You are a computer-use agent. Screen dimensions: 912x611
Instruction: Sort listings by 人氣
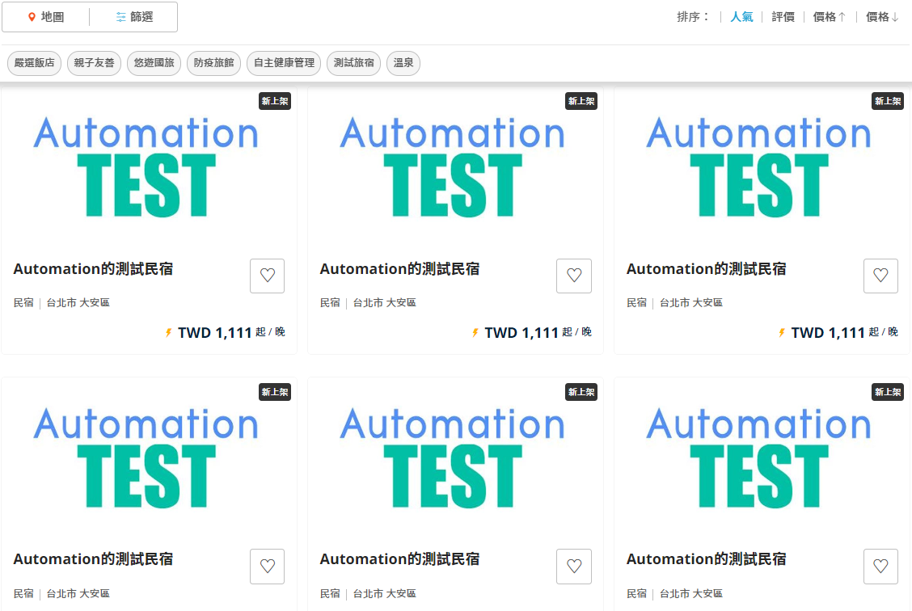[741, 17]
